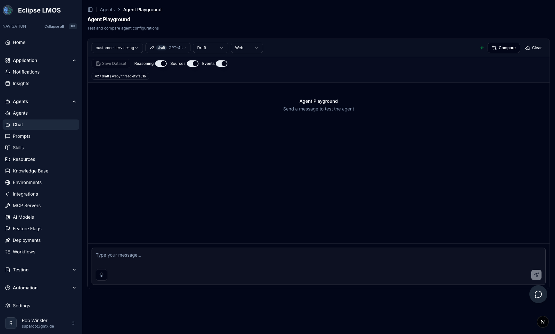Toggle the Events switch
Viewport: 555px width, 334px height.
tap(222, 64)
